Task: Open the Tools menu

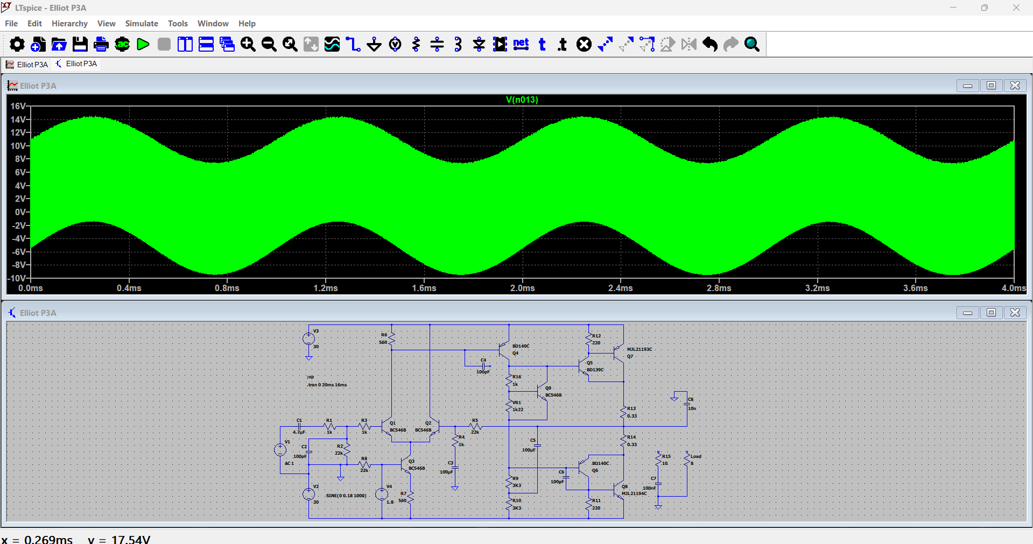Action: (178, 24)
